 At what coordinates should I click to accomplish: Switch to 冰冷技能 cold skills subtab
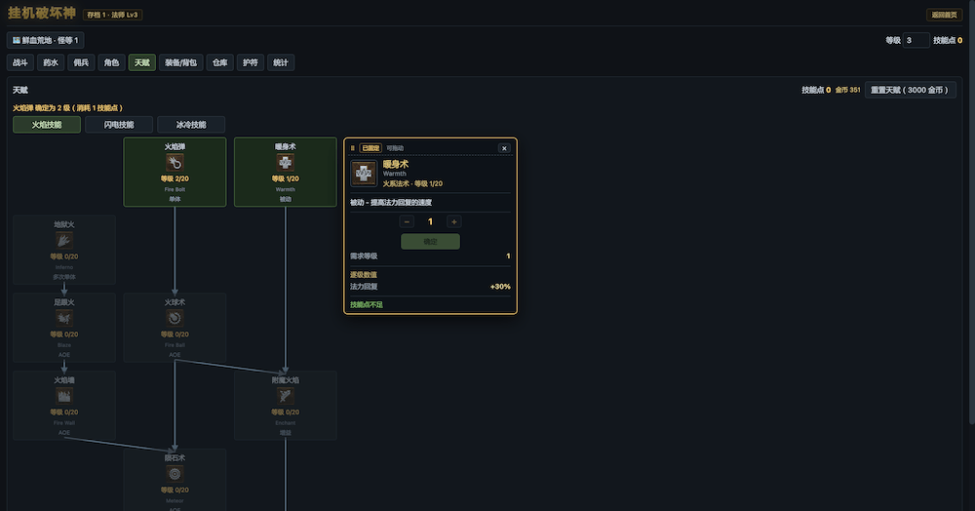pyautogui.click(x=191, y=124)
